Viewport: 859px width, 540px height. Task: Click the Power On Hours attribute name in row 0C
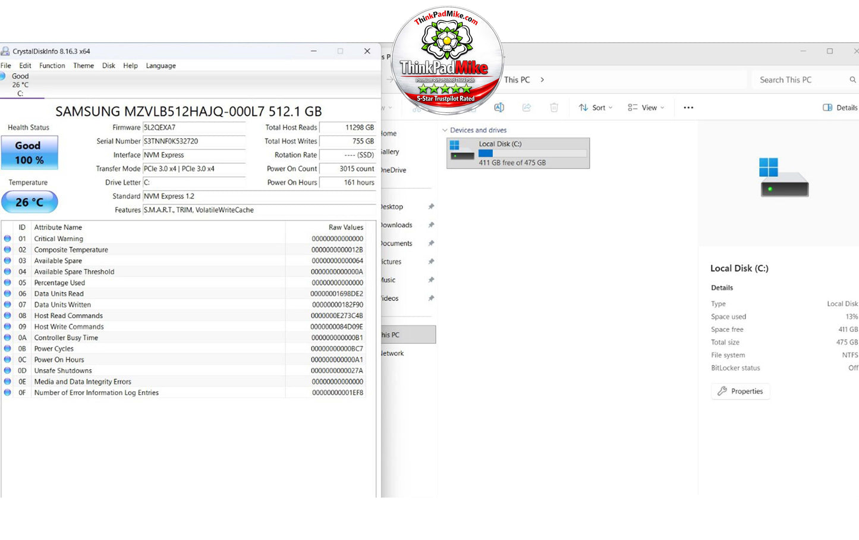[59, 360]
